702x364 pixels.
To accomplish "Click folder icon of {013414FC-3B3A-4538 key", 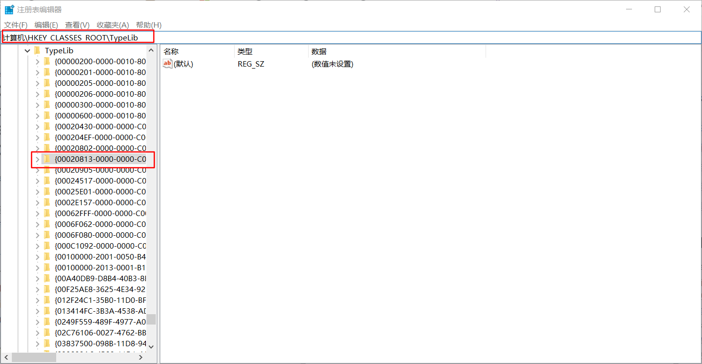I will click(47, 311).
